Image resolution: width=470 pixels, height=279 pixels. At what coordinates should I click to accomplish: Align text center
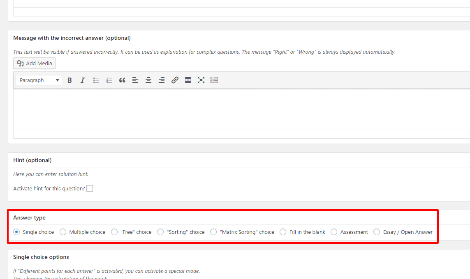point(148,80)
